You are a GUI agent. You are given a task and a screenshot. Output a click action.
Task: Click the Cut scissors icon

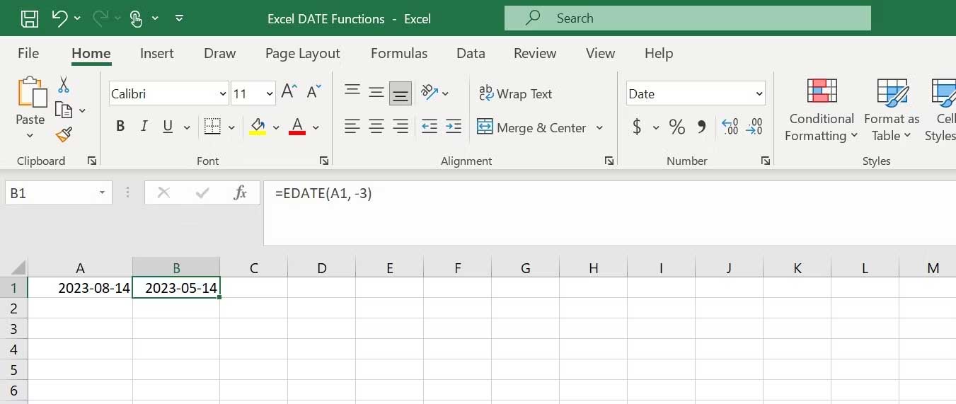tap(64, 85)
